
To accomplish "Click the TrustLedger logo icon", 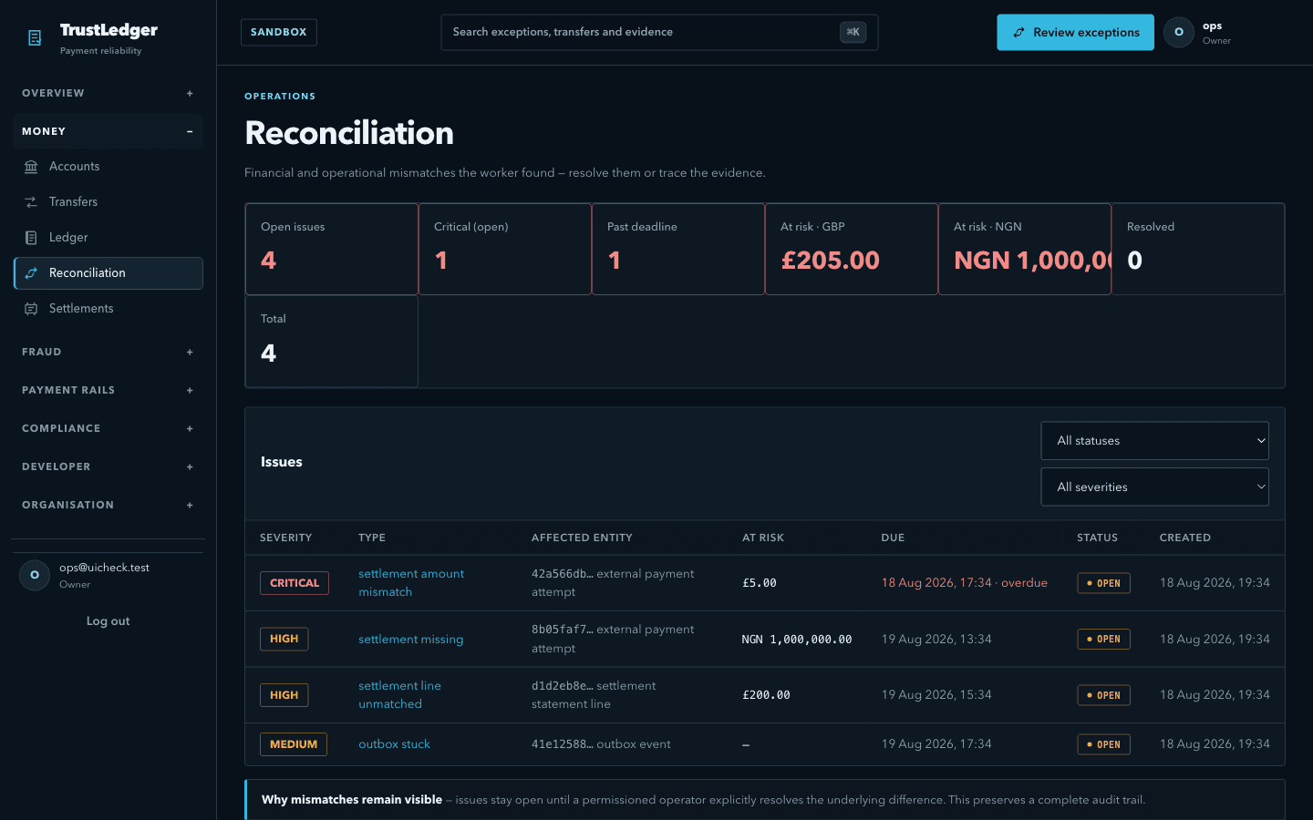I will pos(35,38).
